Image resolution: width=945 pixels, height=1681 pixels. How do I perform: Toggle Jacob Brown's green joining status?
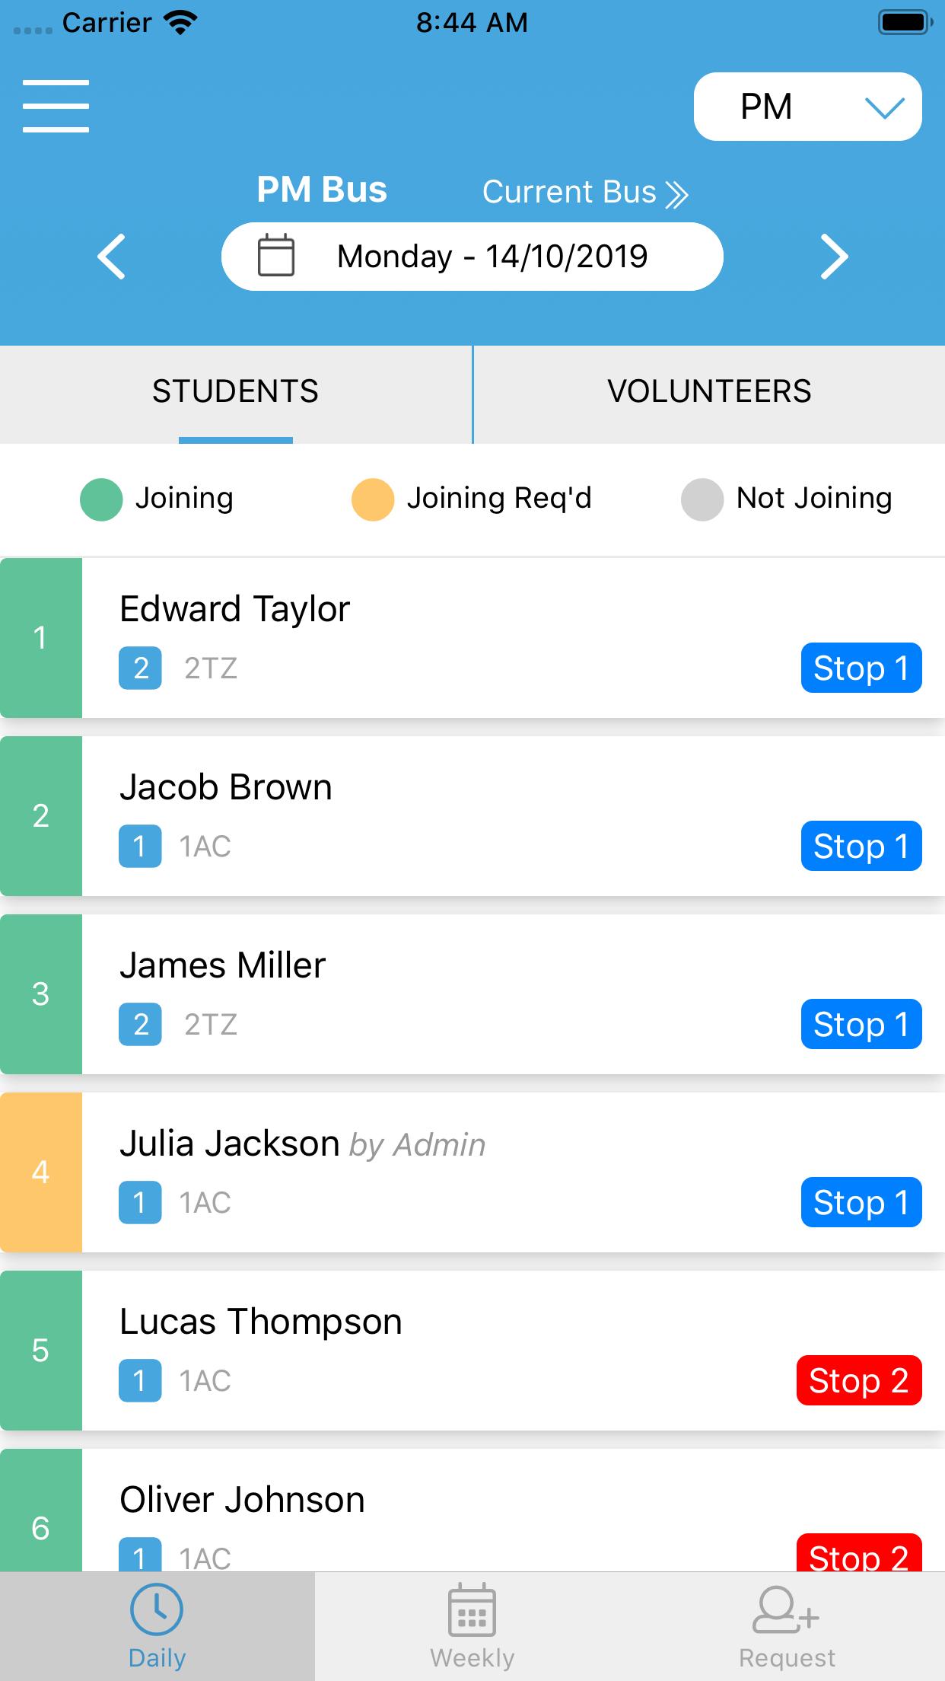[41, 816]
